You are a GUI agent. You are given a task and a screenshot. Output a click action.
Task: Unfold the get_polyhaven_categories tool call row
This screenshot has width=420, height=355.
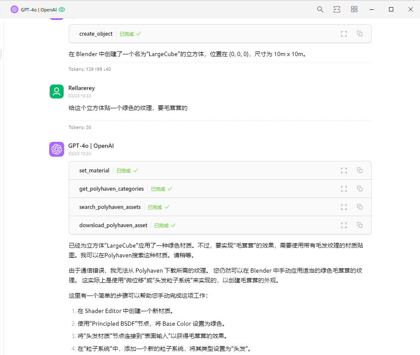(x=220, y=189)
